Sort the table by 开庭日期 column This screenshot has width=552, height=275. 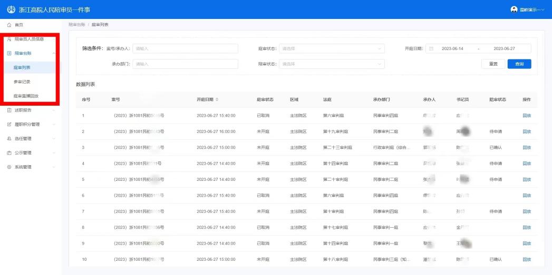(217, 99)
